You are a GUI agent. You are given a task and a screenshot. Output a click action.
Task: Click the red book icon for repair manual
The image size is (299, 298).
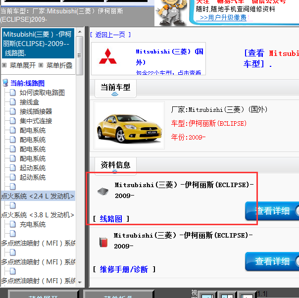(x=103, y=242)
